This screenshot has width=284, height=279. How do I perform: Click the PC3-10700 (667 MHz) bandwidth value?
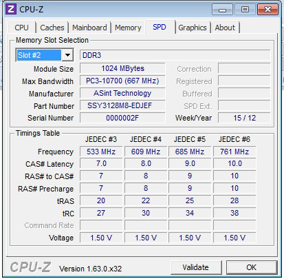click(x=122, y=81)
